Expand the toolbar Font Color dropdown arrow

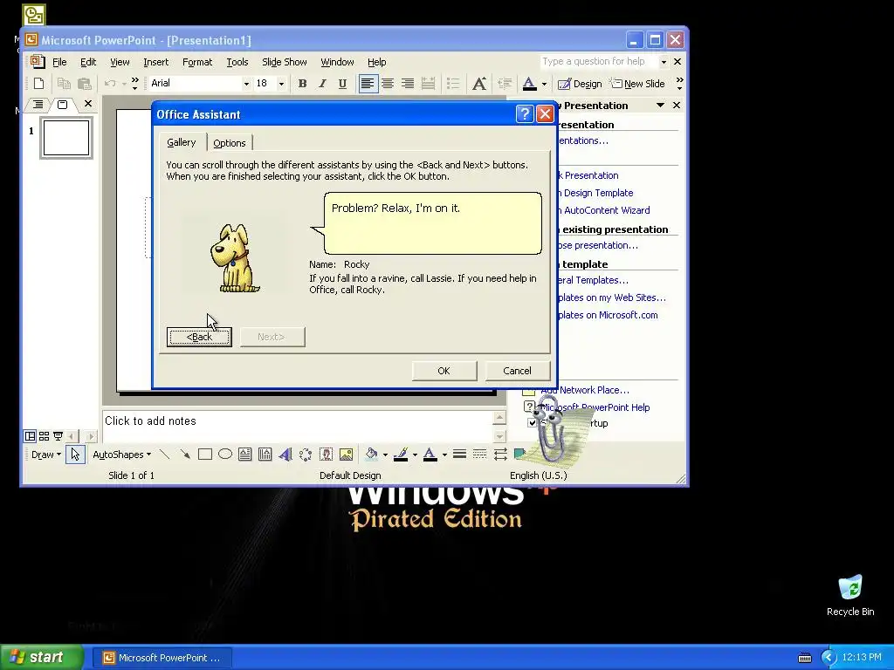[x=544, y=84]
